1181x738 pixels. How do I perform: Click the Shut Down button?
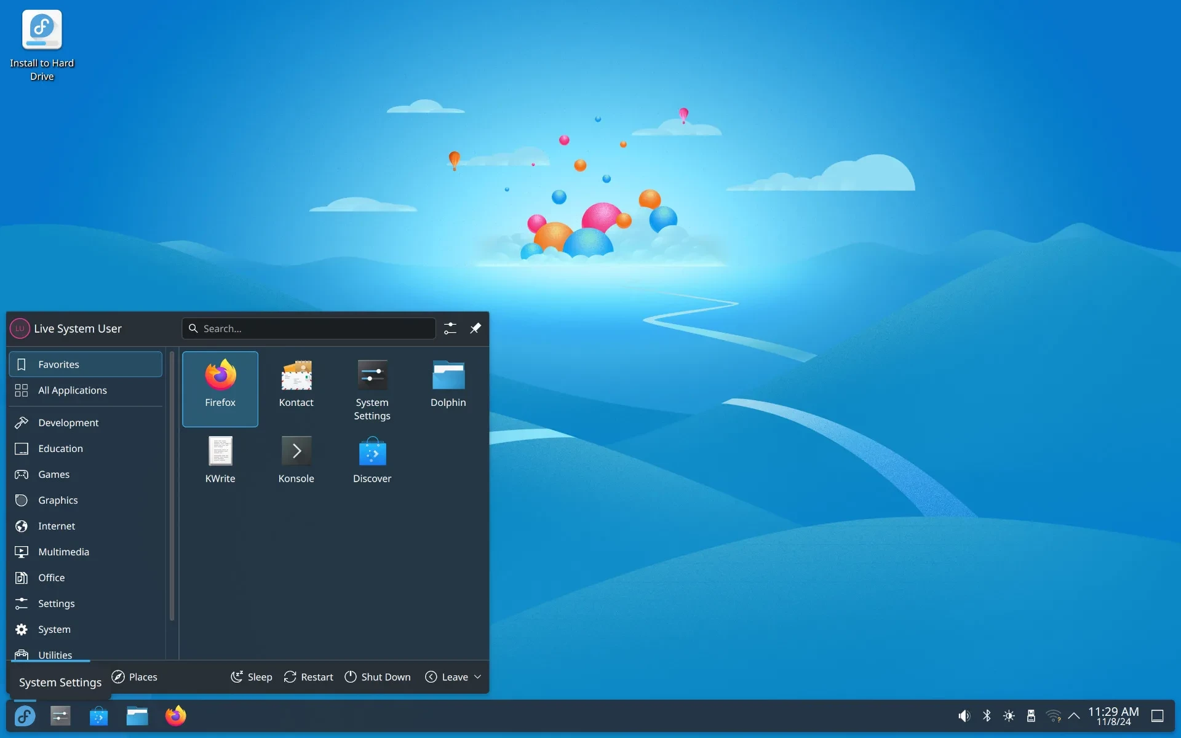click(x=378, y=676)
